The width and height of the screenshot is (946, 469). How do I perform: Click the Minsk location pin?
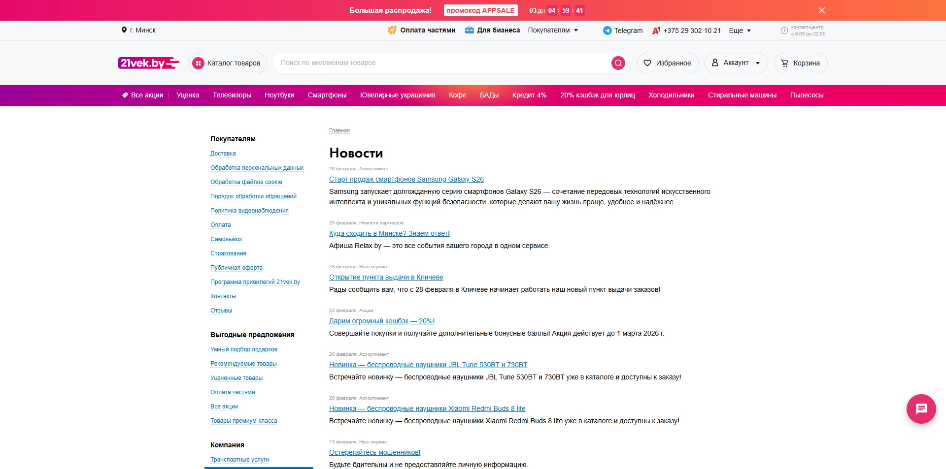pos(124,30)
